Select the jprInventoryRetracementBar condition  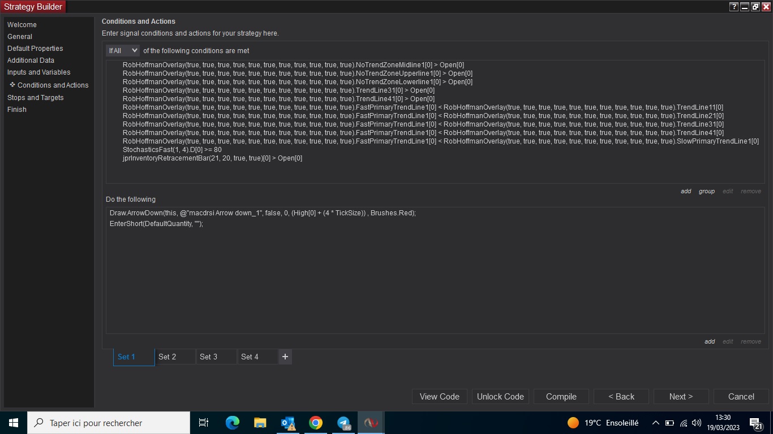pyautogui.click(x=212, y=158)
